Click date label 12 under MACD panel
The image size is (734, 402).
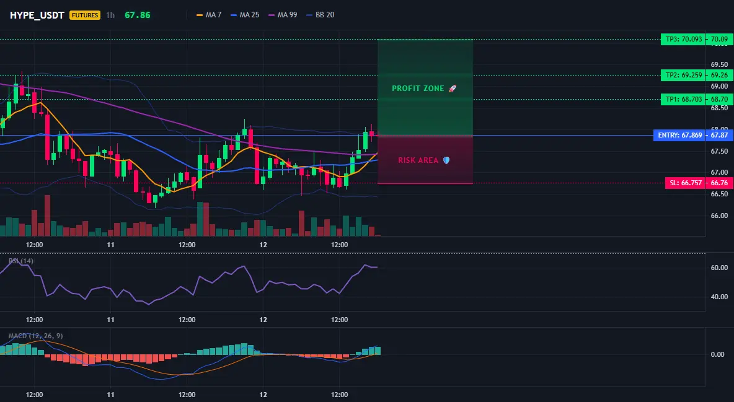click(263, 395)
